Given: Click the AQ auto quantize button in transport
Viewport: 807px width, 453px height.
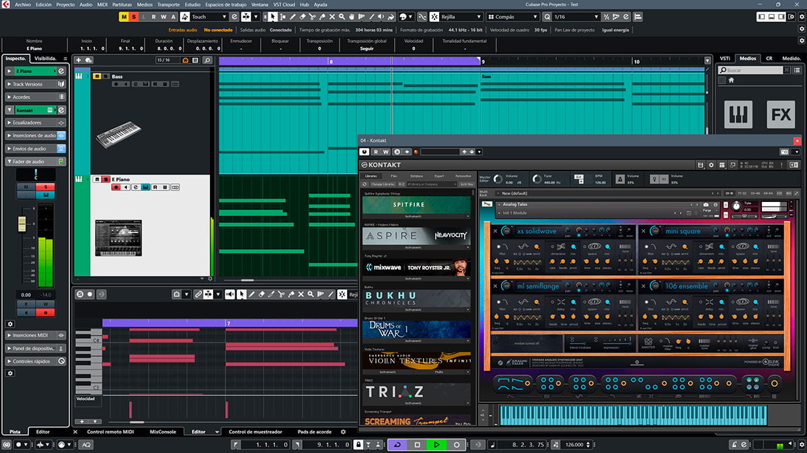Looking at the screenshot, I should [x=87, y=444].
